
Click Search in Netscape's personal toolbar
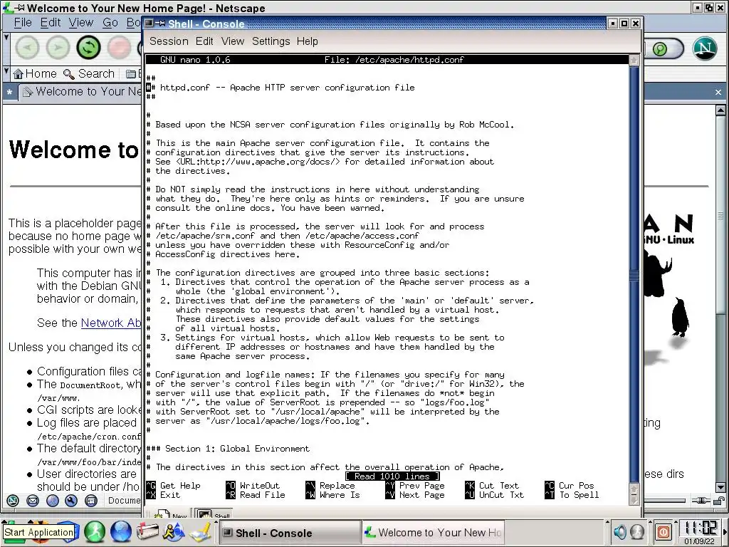[89, 73]
